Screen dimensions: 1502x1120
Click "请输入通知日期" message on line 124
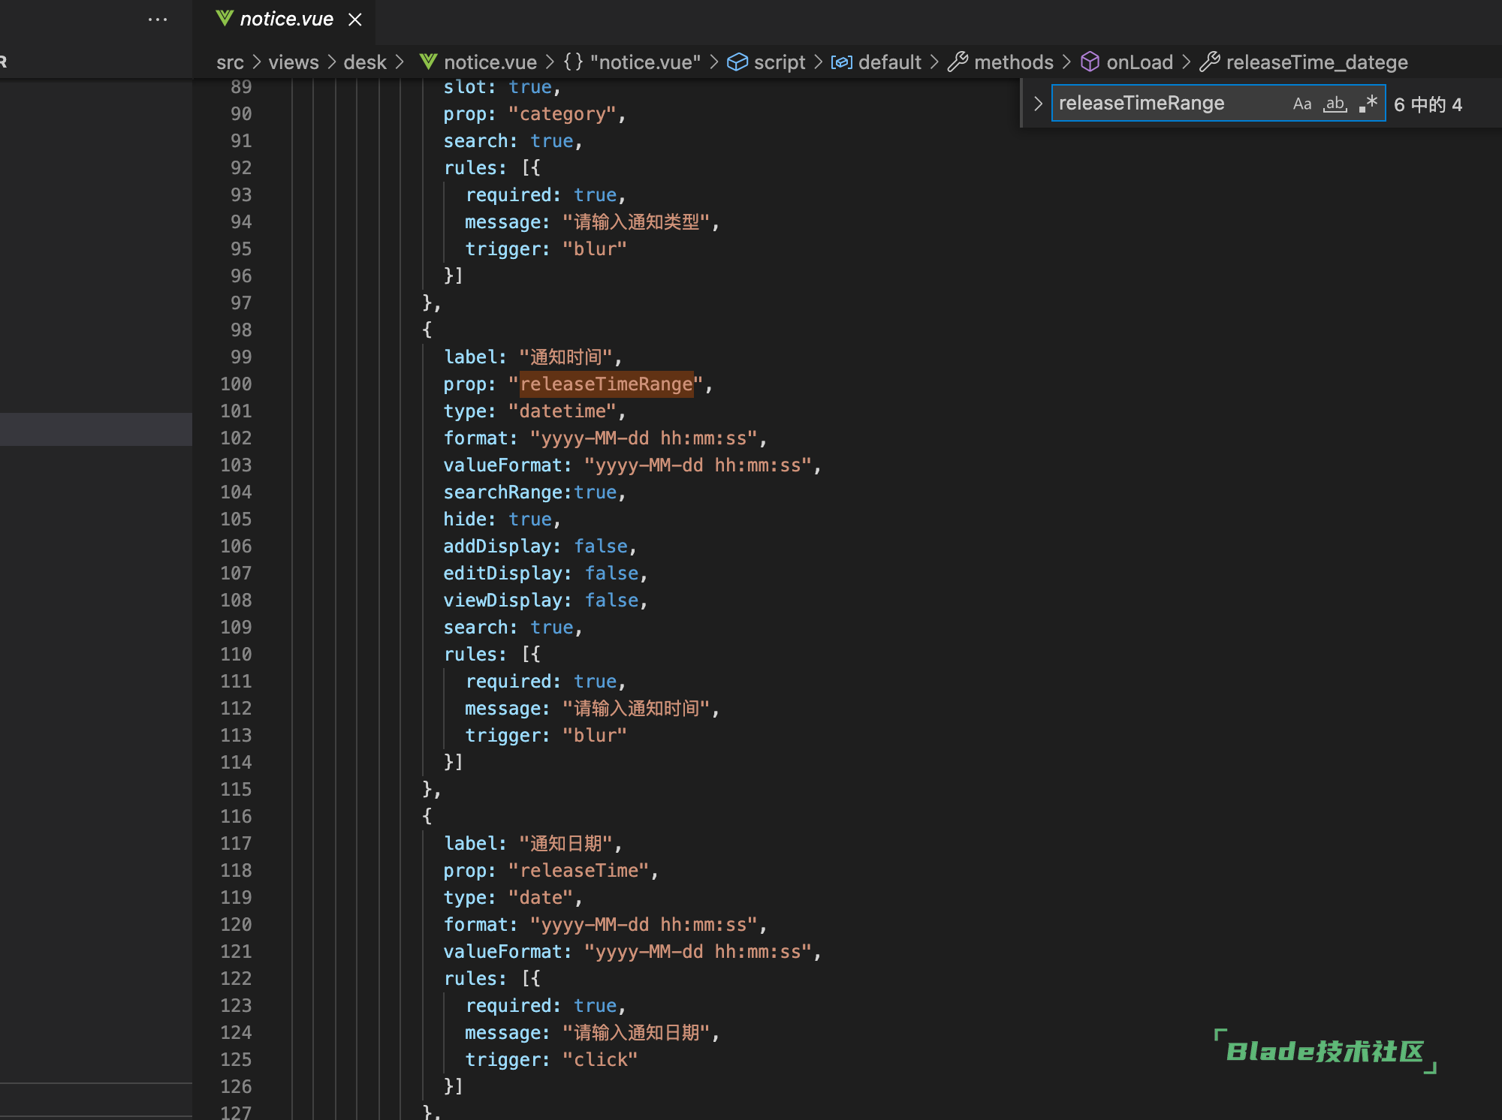(636, 1033)
